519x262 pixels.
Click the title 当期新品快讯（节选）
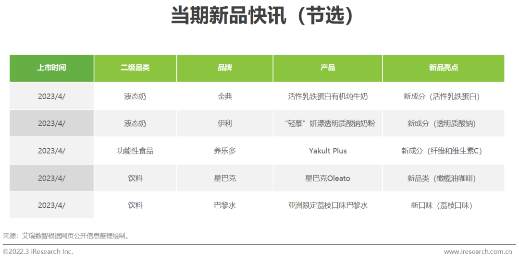pos(262,15)
